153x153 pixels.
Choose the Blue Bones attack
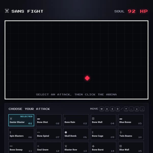[x=131, y=120]
